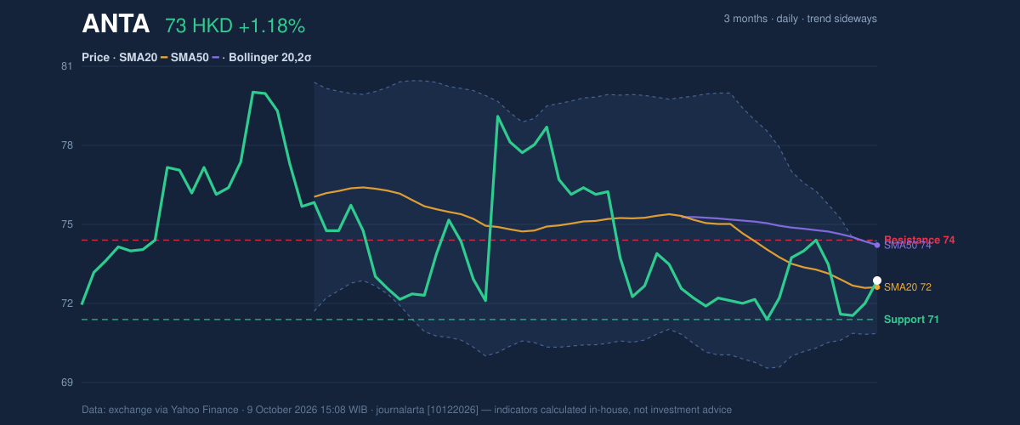
Task: Click the Price legend label
Action: pos(96,58)
